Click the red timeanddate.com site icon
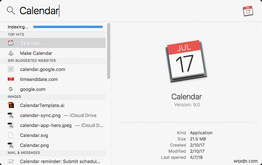Screen dimensions: 262x165 pyautogui.click(x=11, y=79)
